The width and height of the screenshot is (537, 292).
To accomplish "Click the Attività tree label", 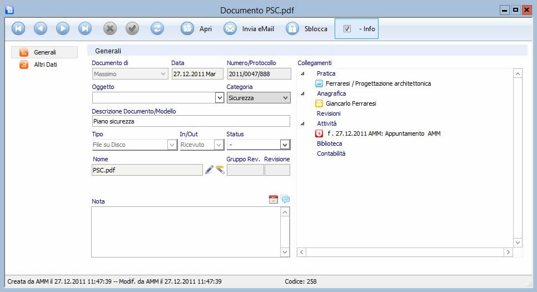I will click(x=327, y=123).
